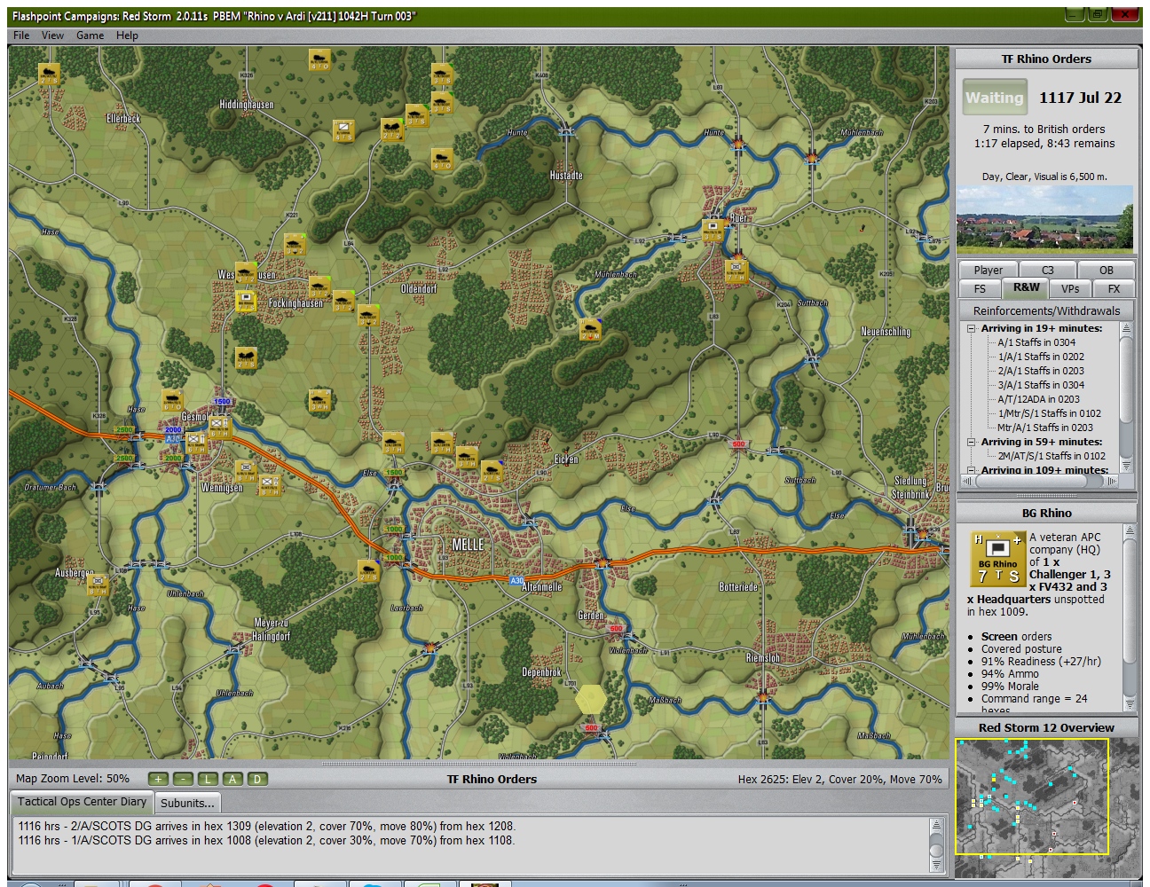The height and width of the screenshot is (887, 1150).
Task: Switch to the Player tab
Action: [988, 270]
